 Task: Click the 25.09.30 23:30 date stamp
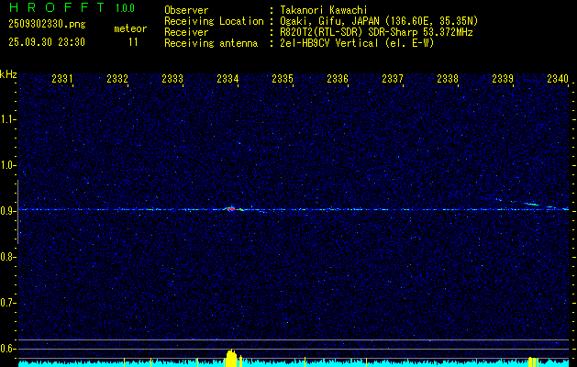click(x=46, y=42)
